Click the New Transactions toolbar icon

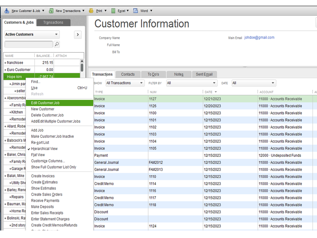click(x=51, y=11)
